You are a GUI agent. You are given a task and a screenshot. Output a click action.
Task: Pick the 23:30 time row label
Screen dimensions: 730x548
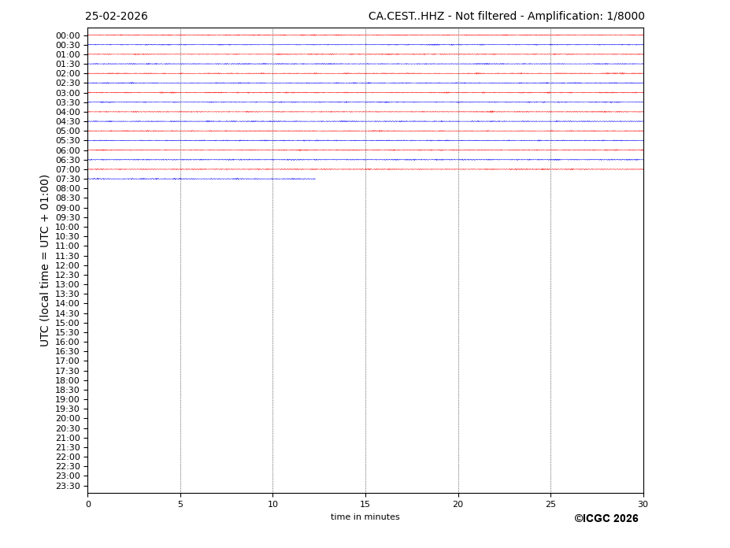pyautogui.click(x=68, y=486)
